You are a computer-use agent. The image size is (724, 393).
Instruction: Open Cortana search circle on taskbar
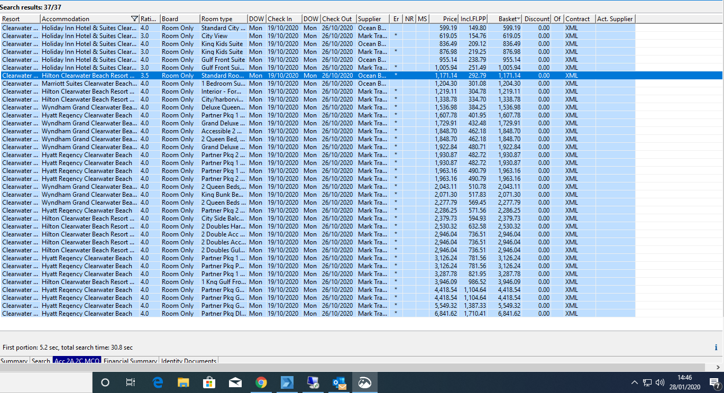pyautogui.click(x=105, y=382)
